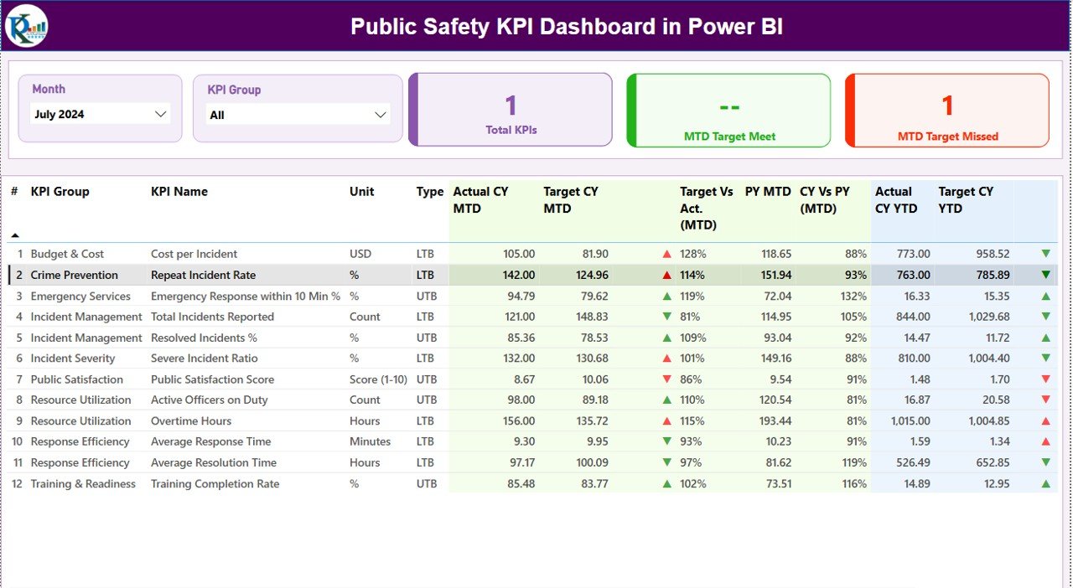The width and height of the screenshot is (1073, 588).
Task: Click the green MTD Target Meet card
Action: (728, 110)
